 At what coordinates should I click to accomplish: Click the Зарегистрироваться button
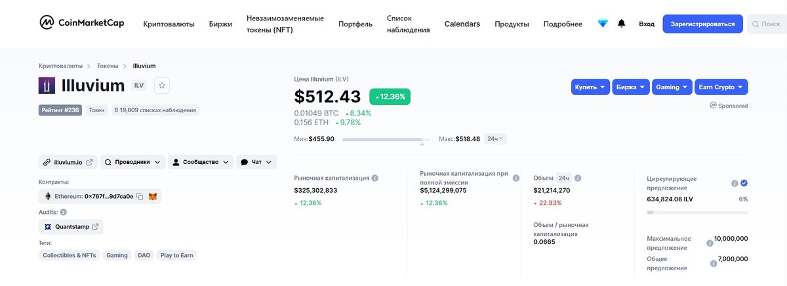(702, 24)
